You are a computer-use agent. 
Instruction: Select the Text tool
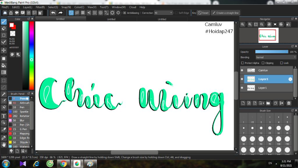3,116
